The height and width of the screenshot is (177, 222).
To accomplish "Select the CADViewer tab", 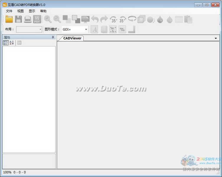I will (x=72, y=38).
